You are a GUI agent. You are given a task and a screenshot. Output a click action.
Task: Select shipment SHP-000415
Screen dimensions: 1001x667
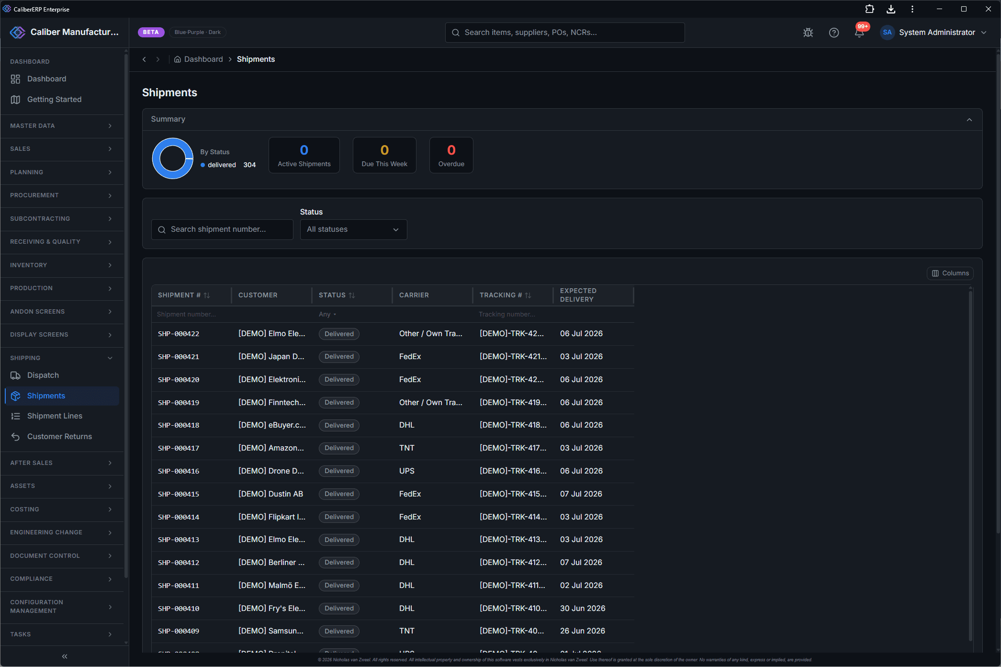tap(179, 495)
